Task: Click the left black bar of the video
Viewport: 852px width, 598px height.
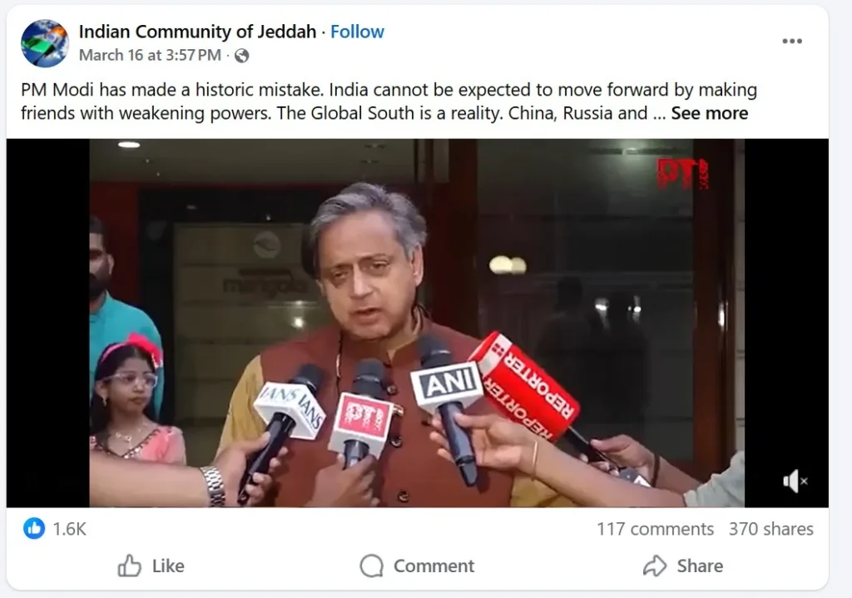Action: (x=47, y=324)
